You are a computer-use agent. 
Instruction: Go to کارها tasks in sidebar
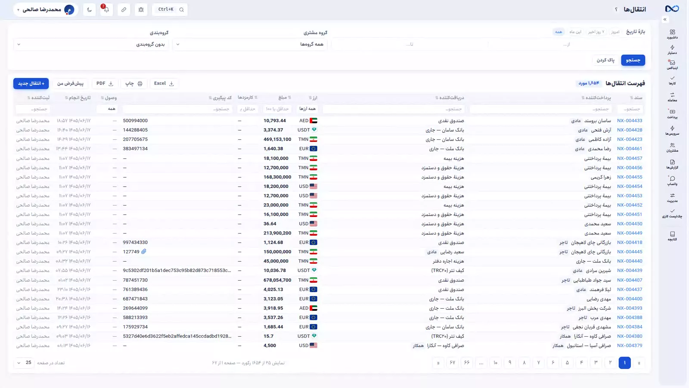pos(672,81)
